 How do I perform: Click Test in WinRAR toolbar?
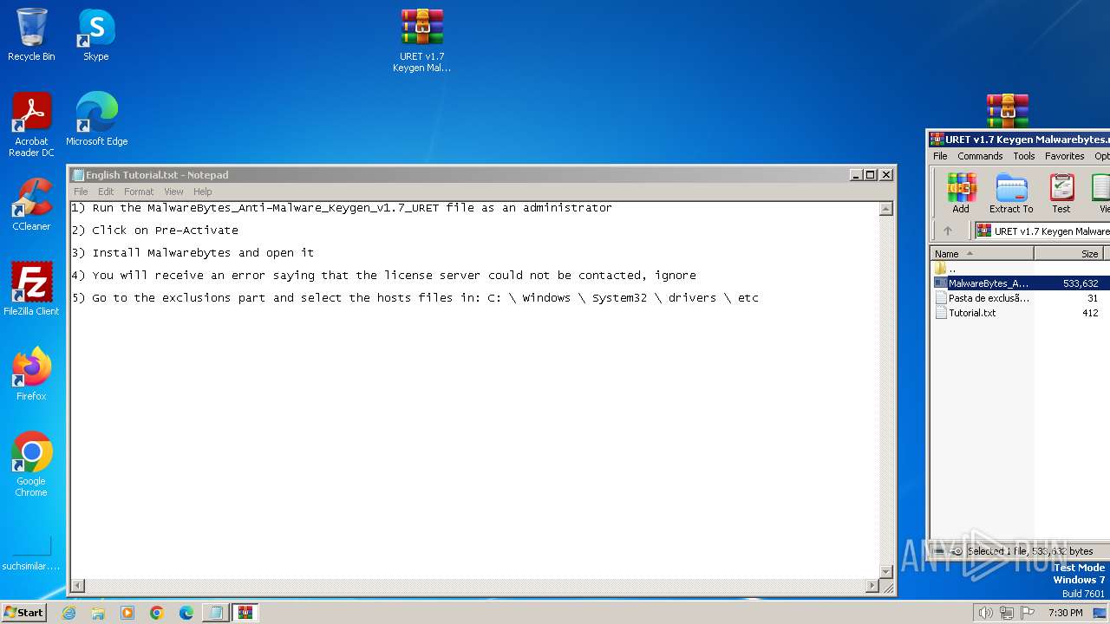pos(1061,193)
